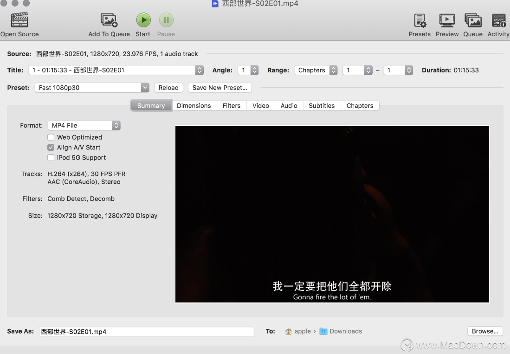Click the Reload button

point(168,88)
